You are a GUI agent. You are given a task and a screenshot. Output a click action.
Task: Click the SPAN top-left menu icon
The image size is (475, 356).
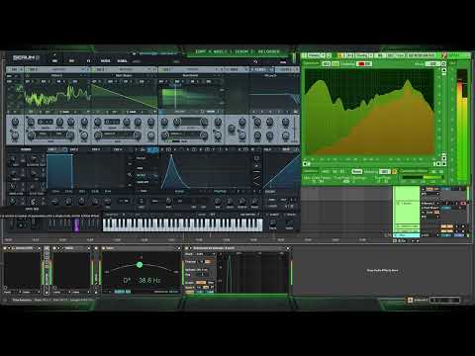304,55
